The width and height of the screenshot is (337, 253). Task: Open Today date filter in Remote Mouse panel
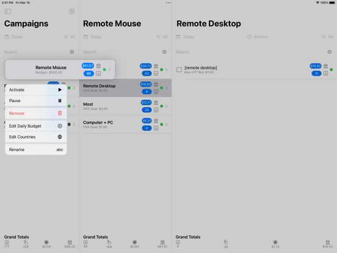click(x=92, y=37)
